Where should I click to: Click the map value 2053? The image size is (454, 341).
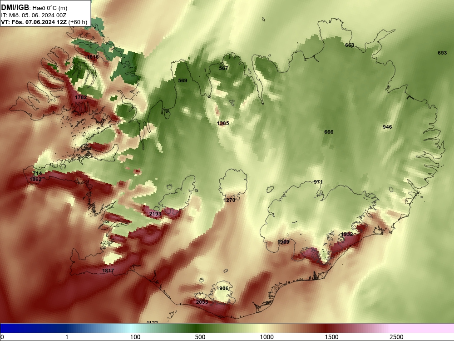click(x=202, y=302)
